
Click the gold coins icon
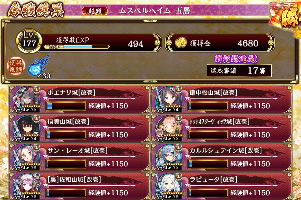(x=181, y=43)
